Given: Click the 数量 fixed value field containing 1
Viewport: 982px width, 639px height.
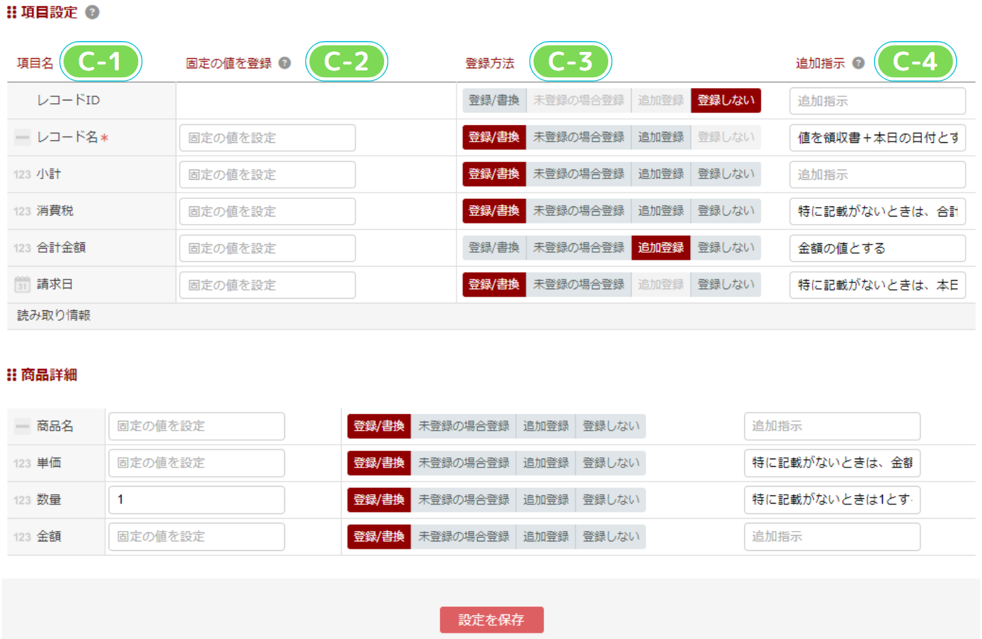Looking at the screenshot, I should tap(196, 500).
